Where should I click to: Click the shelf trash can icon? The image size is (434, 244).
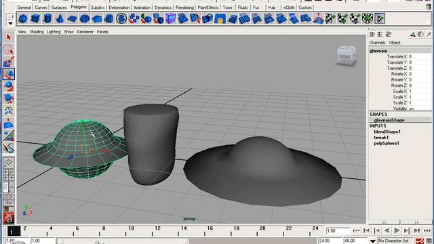click(x=429, y=7)
